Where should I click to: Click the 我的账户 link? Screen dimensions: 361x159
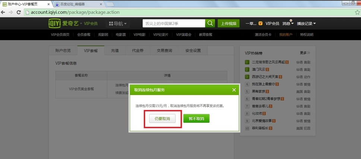coord(286,35)
